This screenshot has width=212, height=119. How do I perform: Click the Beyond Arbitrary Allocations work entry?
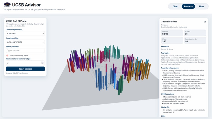pyautogui.click(x=182, y=89)
